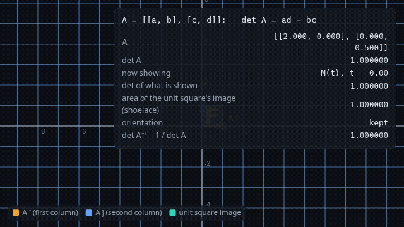Select the 'A ĵ (second column)' legend label
The height and width of the screenshot is (227, 404).
tap(129, 212)
